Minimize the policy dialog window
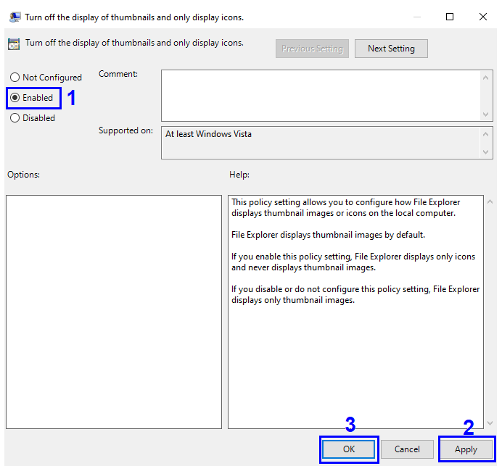The width and height of the screenshot is (502, 466). (x=417, y=17)
